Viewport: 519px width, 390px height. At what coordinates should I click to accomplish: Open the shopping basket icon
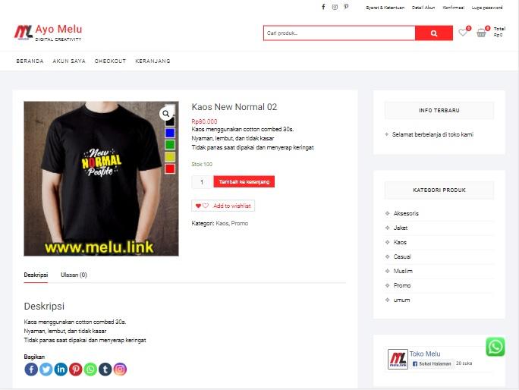tap(481, 33)
